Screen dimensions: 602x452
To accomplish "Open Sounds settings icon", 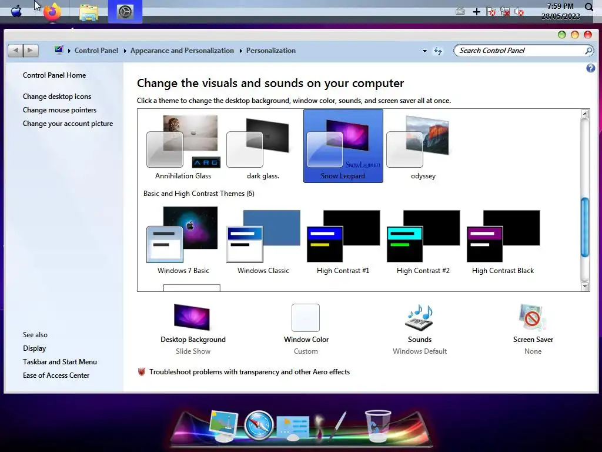I will pos(419,317).
